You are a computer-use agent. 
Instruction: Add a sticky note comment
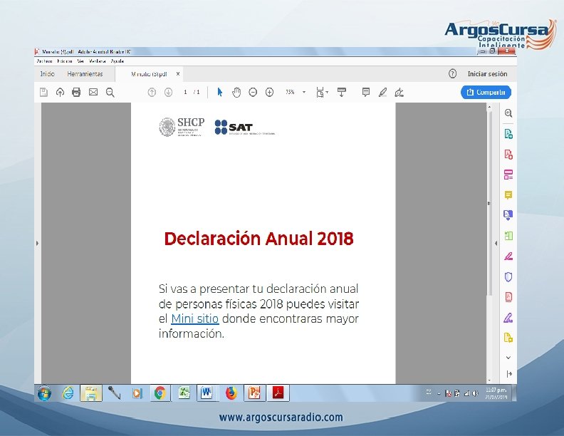366,93
